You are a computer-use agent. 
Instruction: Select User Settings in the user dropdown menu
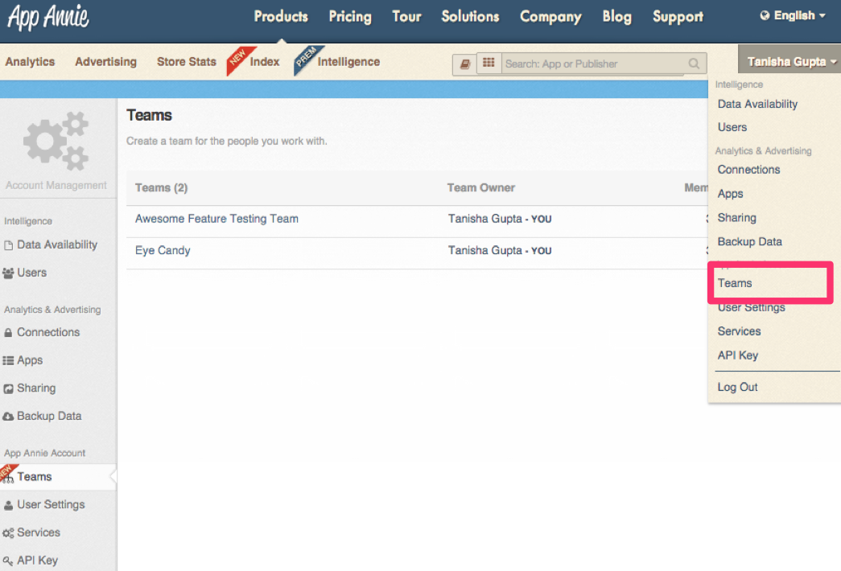pos(752,307)
